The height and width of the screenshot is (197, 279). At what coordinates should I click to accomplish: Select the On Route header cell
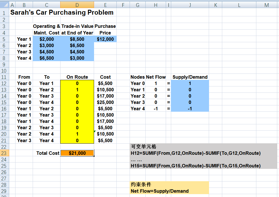pyautogui.click(x=77, y=77)
